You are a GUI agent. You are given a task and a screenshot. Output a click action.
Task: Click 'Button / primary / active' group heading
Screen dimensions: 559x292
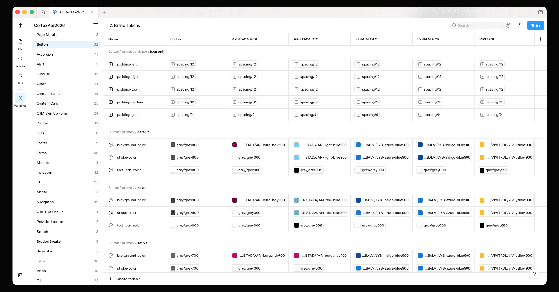tap(128, 243)
